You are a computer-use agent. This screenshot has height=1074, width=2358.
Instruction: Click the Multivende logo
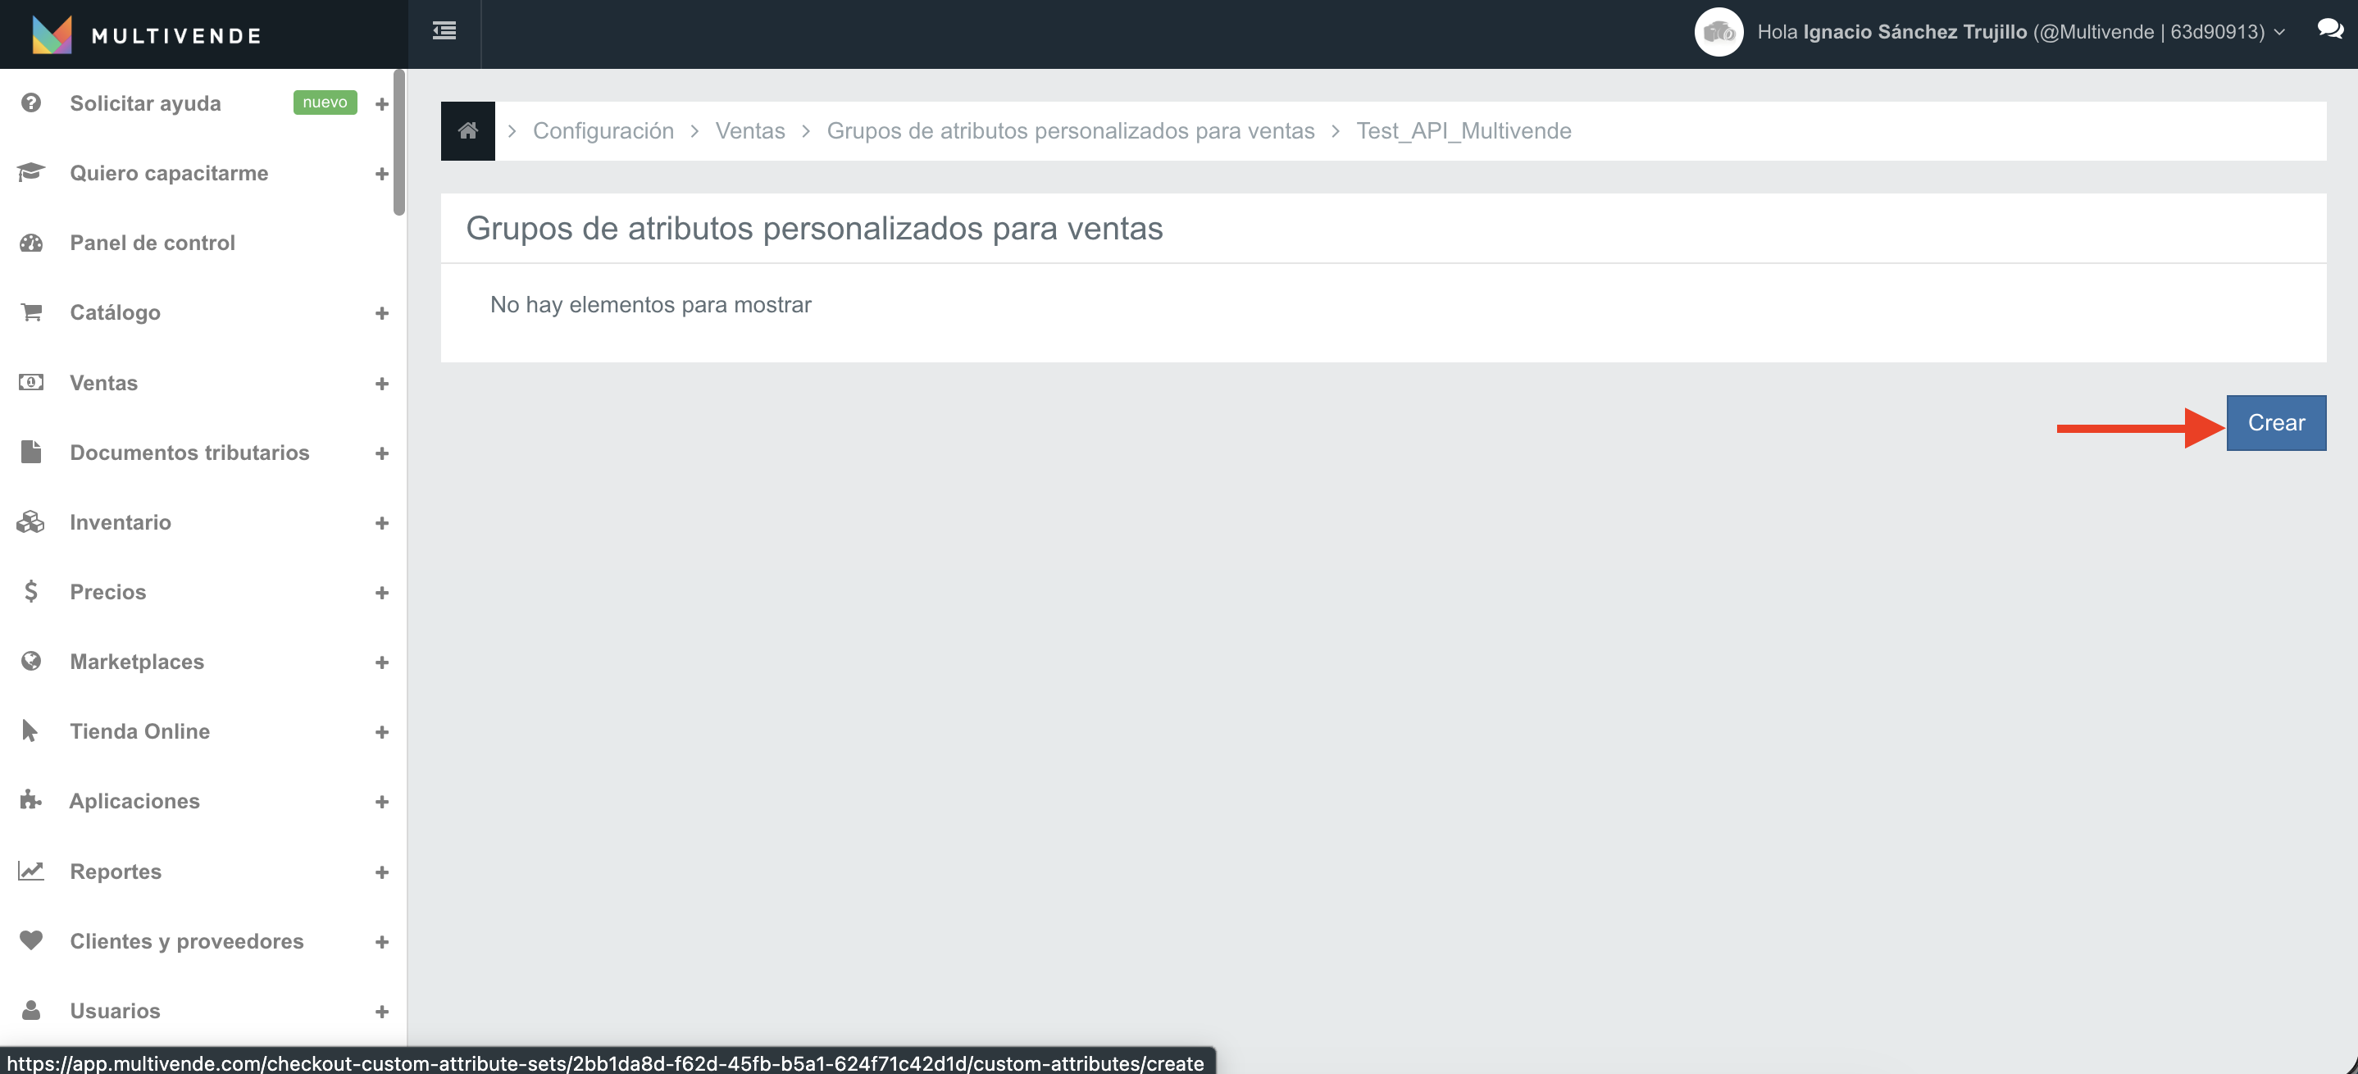[x=52, y=34]
